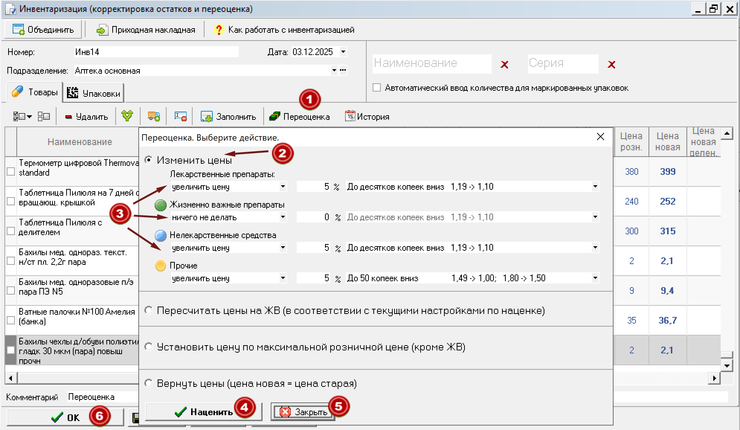Click the truck with plus icon
The height and width of the screenshot is (430, 740).
point(154,116)
